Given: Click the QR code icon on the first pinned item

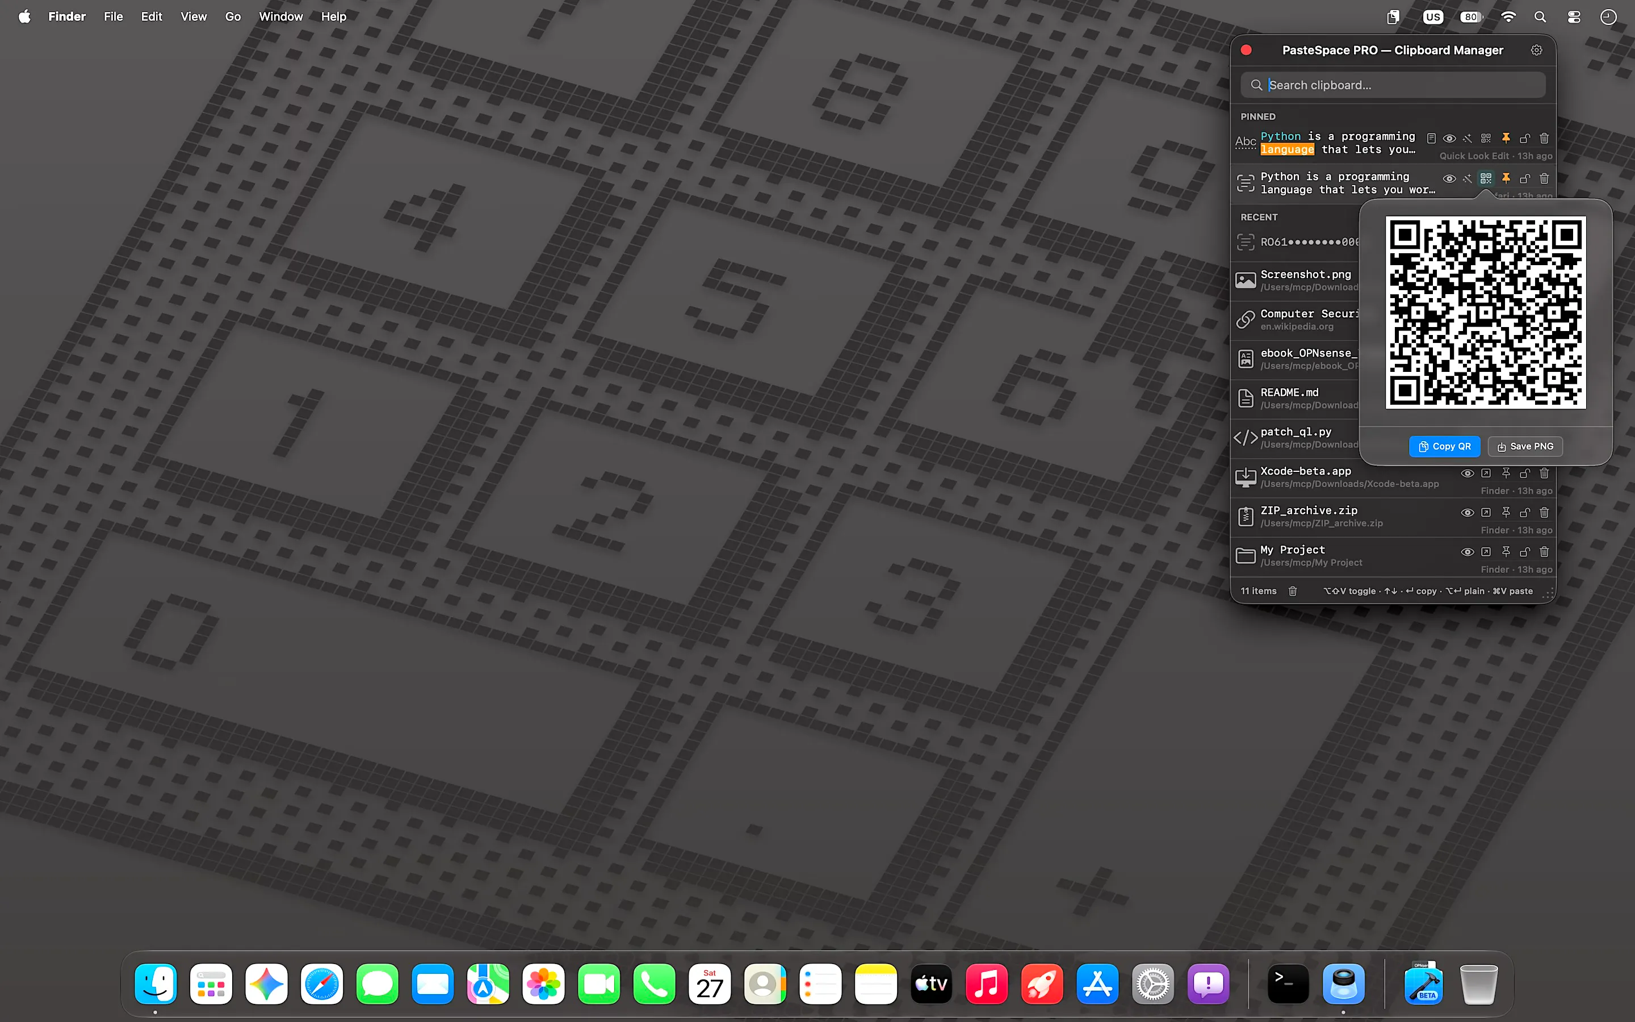Looking at the screenshot, I should point(1486,138).
